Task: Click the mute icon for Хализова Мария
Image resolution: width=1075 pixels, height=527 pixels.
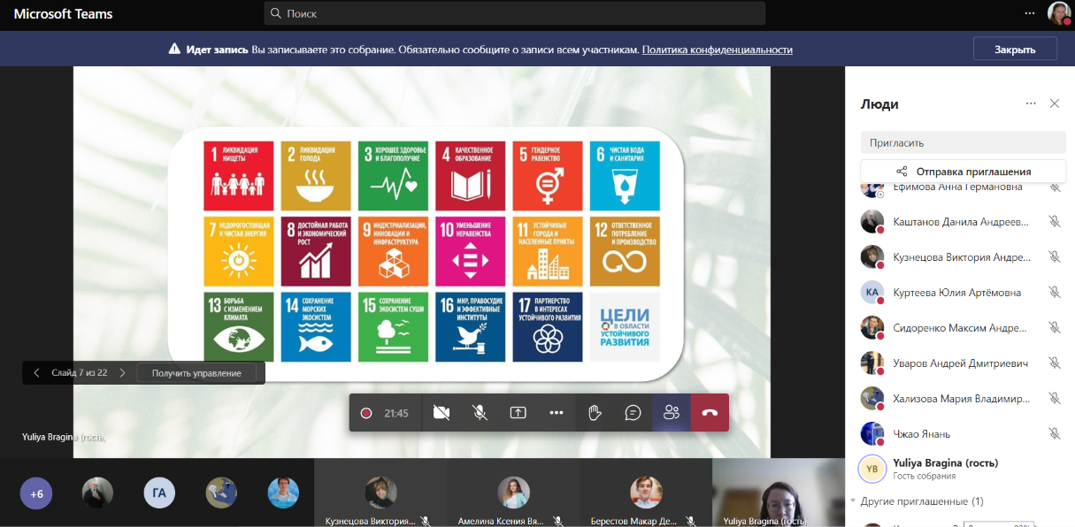Action: (x=1055, y=398)
